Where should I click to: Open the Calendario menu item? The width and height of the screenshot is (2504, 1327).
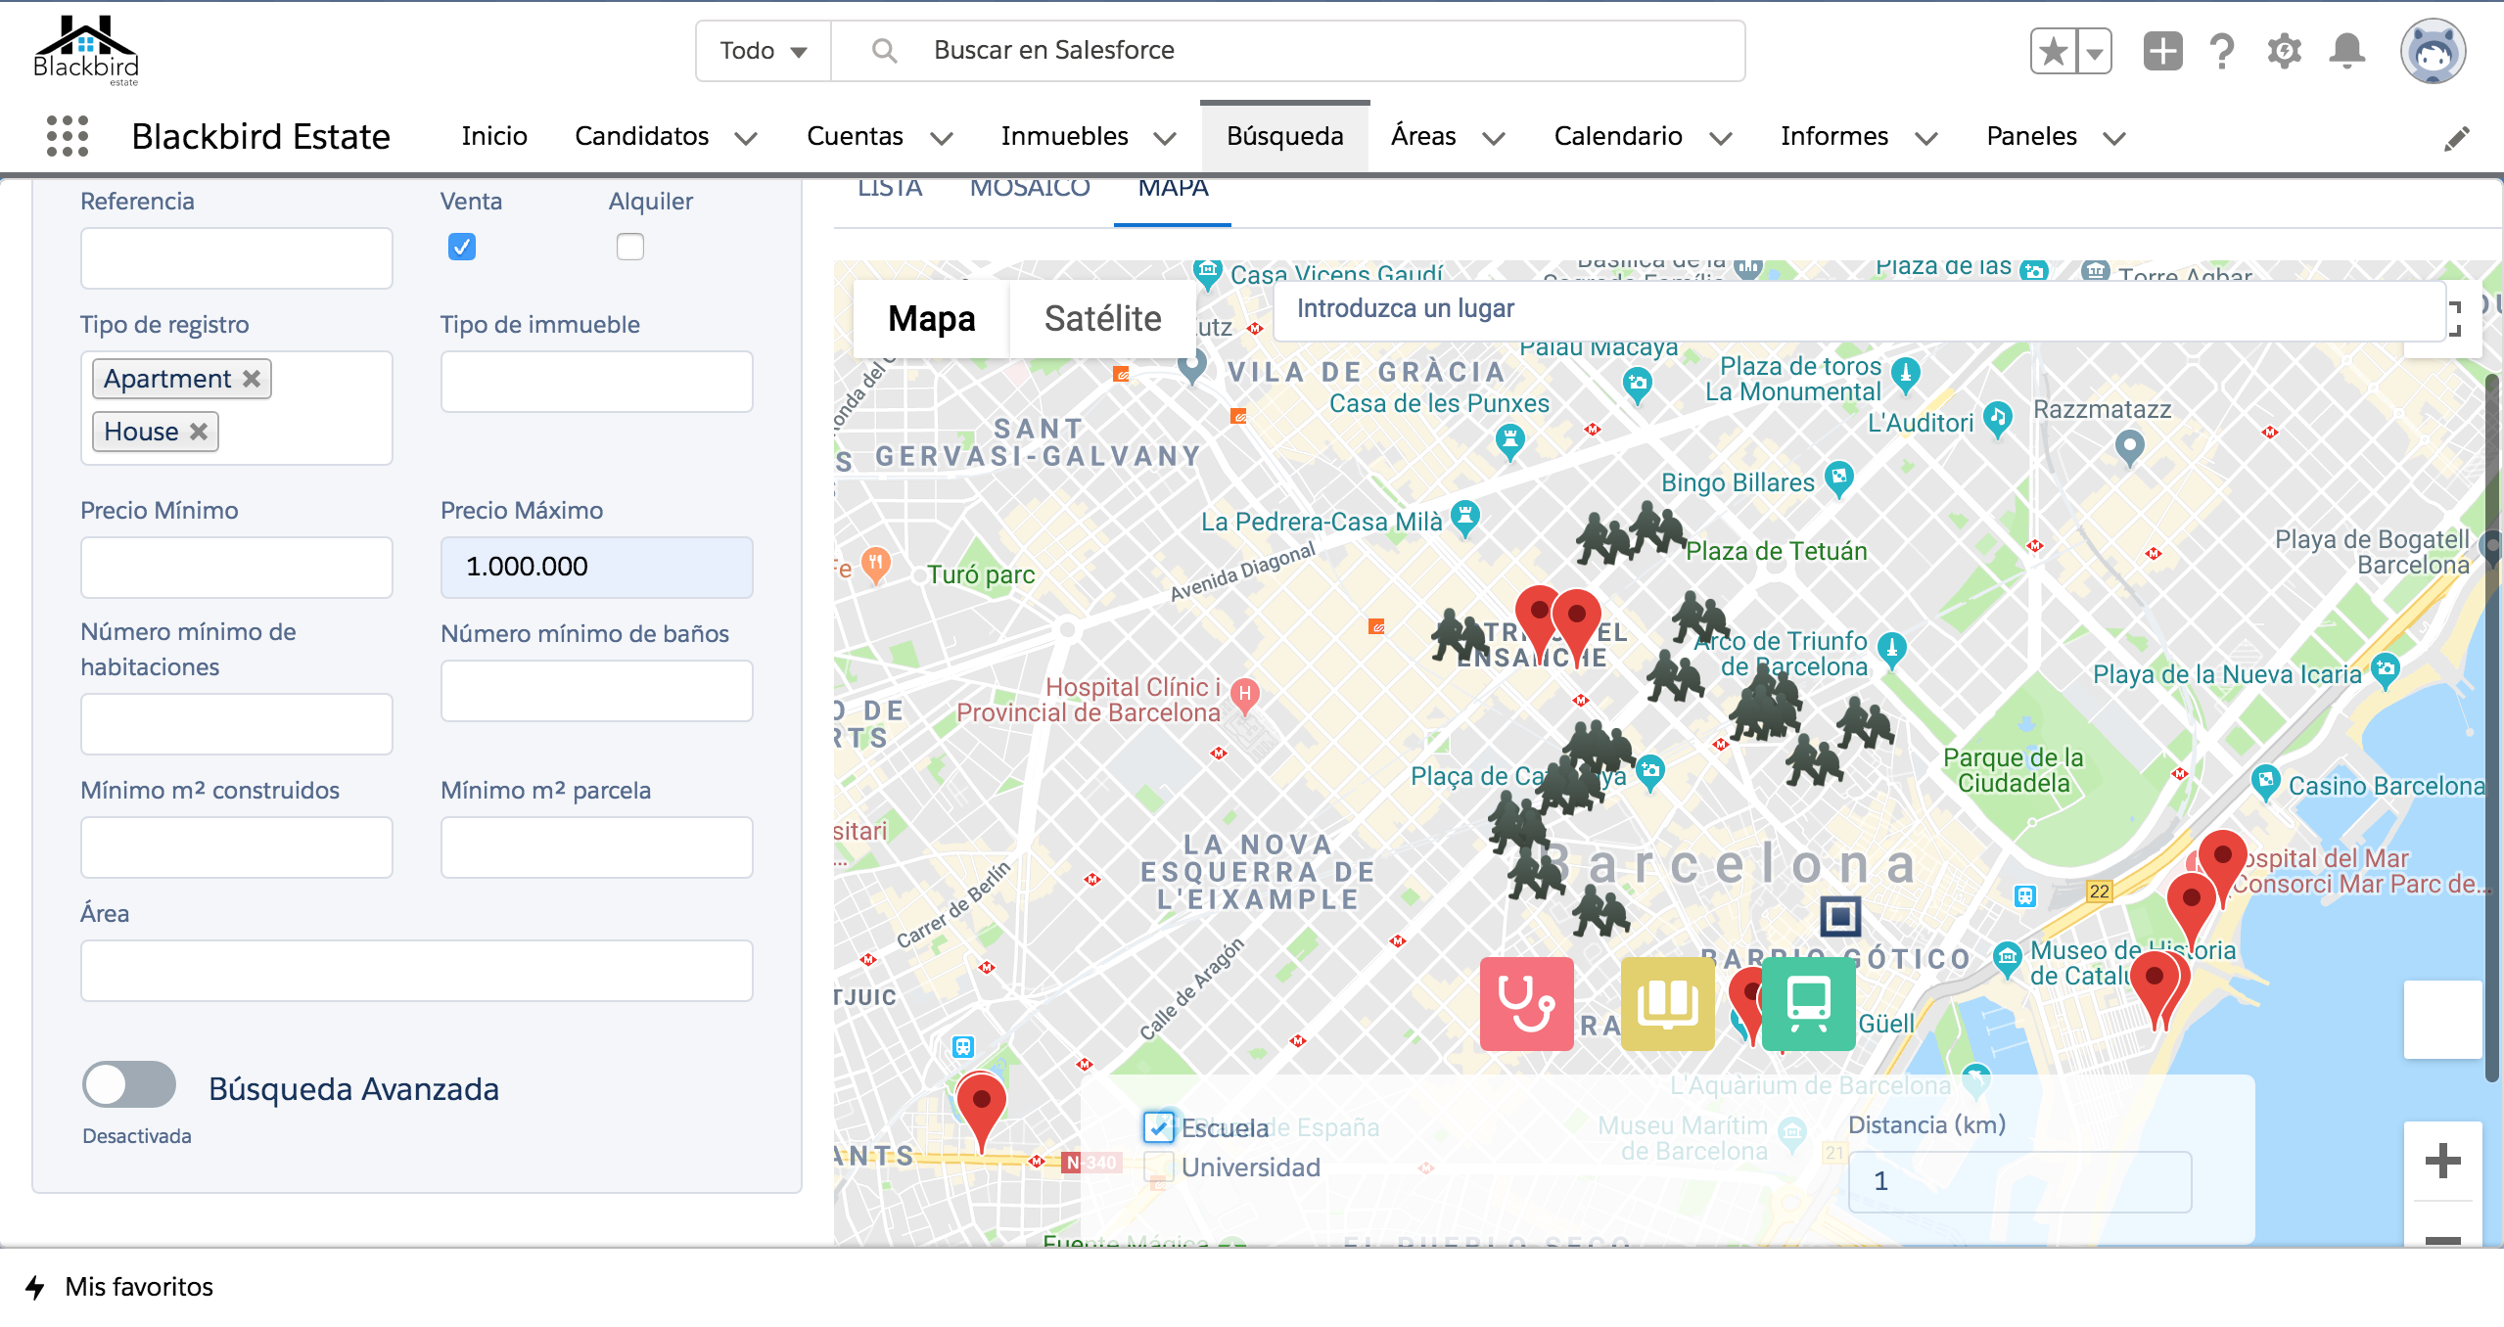point(1617,136)
